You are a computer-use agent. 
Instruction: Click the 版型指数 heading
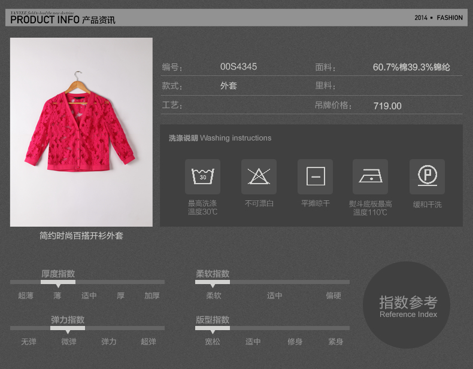point(213,319)
